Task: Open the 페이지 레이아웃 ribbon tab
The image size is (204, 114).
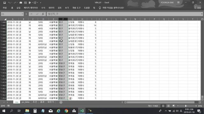Action: pos(31,8)
